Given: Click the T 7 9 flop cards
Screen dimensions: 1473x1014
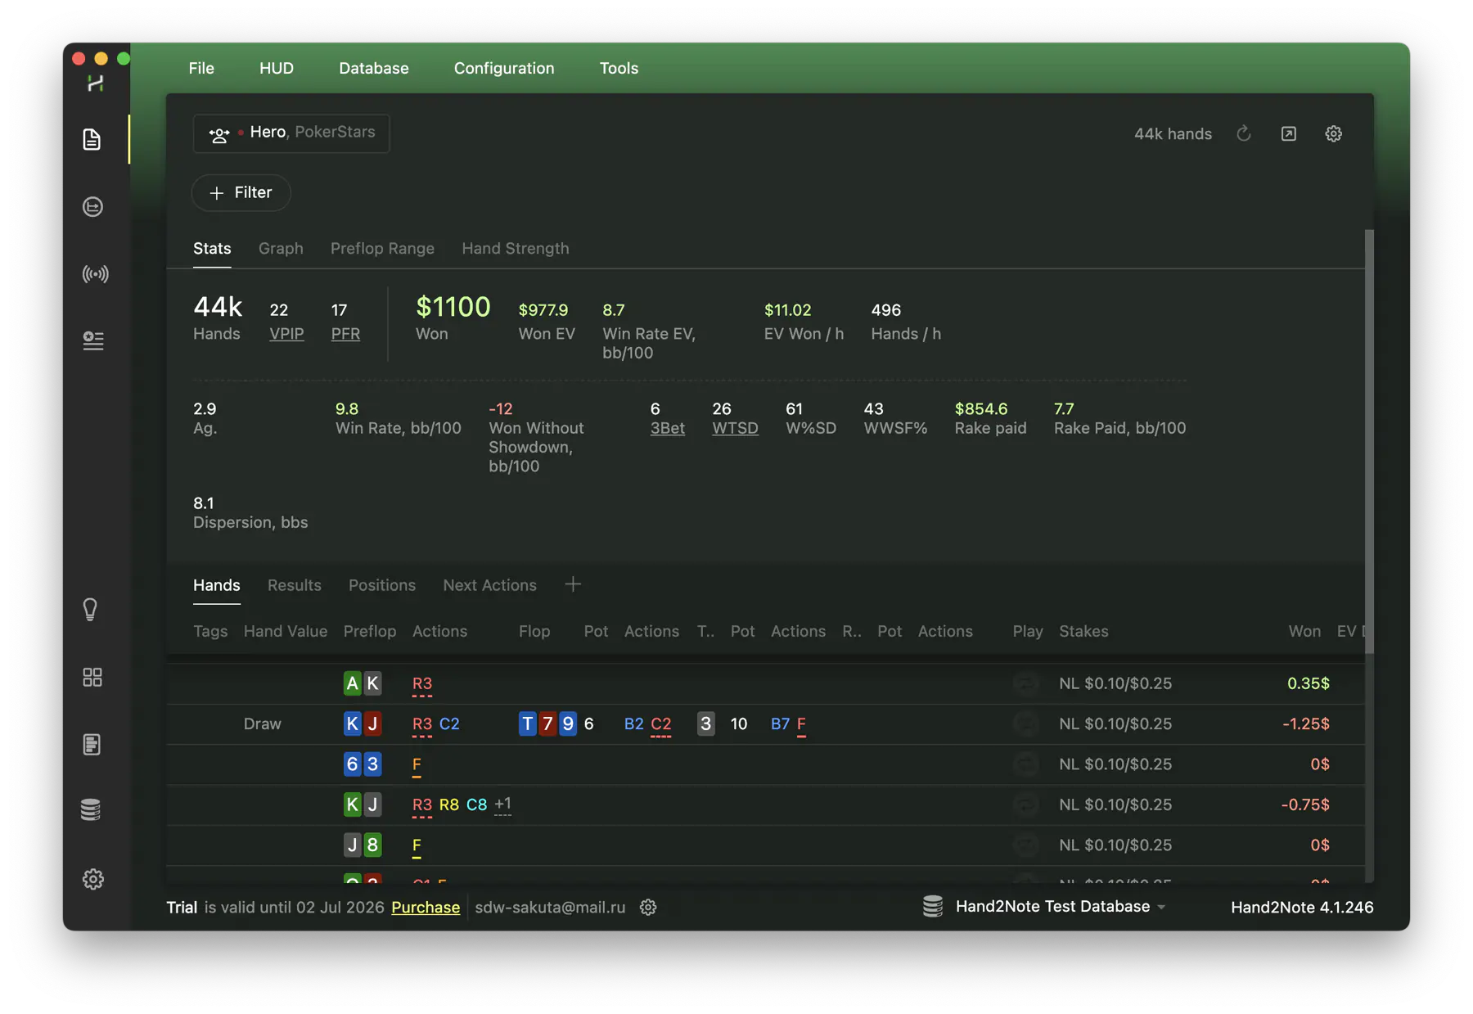Looking at the screenshot, I should point(547,723).
